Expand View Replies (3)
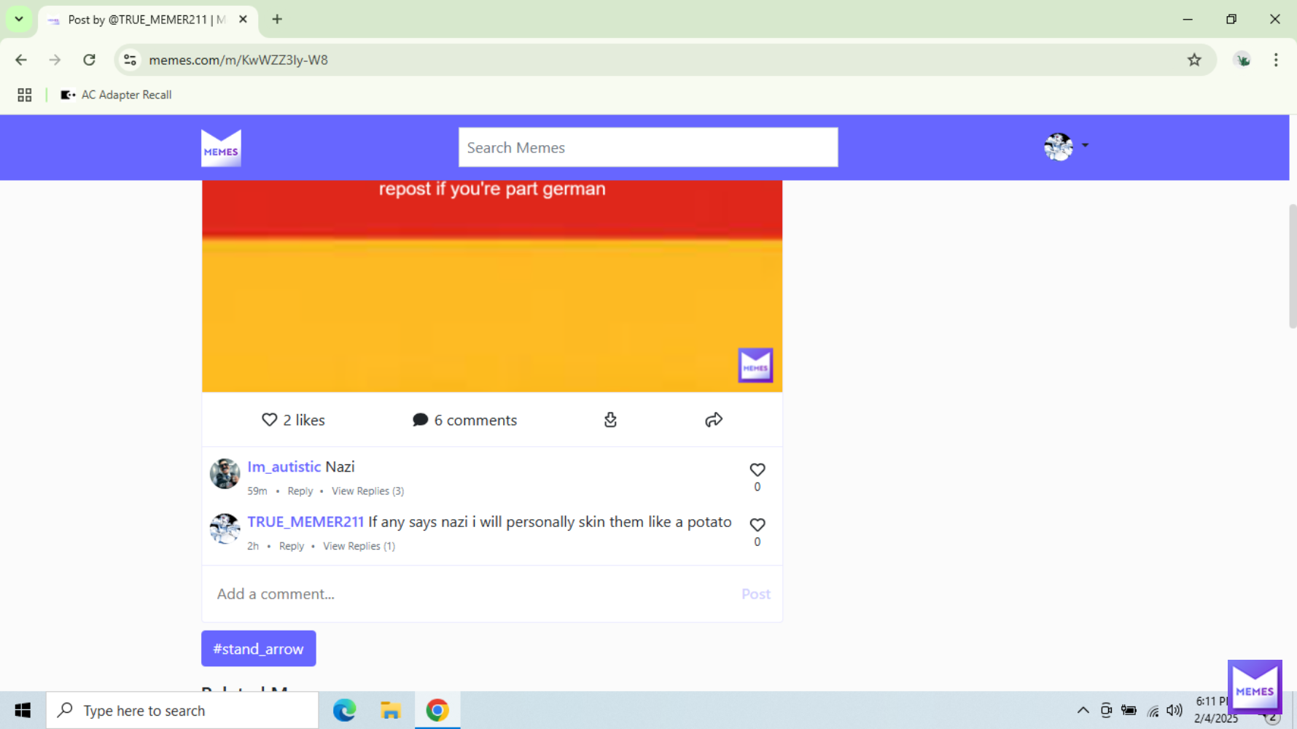 367,491
